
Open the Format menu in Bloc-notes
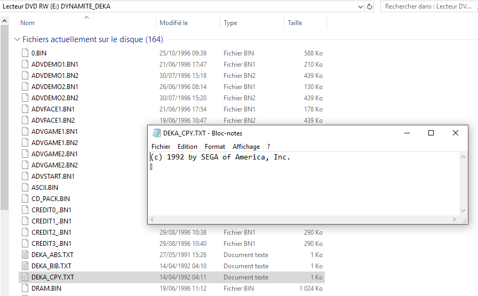tap(215, 147)
